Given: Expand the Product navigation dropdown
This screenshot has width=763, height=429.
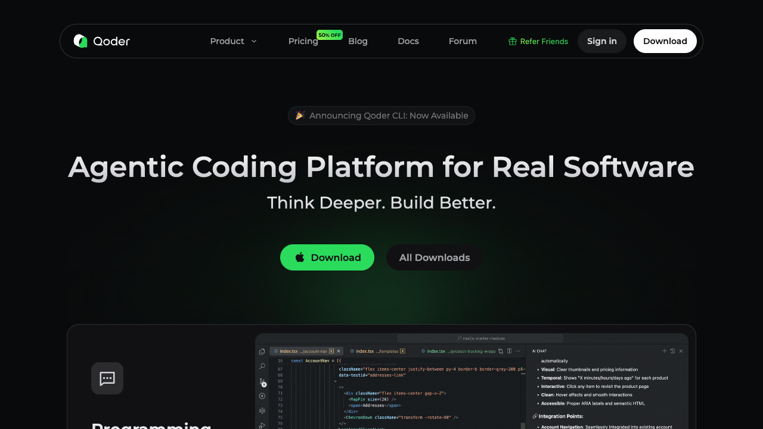Looking at the screenshot, I should coord(233,41).
